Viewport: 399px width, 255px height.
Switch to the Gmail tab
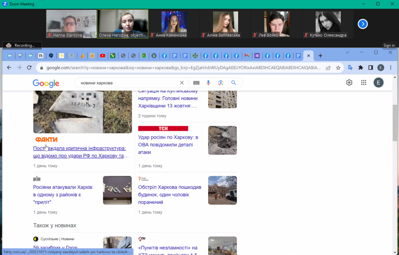point(247,56)
